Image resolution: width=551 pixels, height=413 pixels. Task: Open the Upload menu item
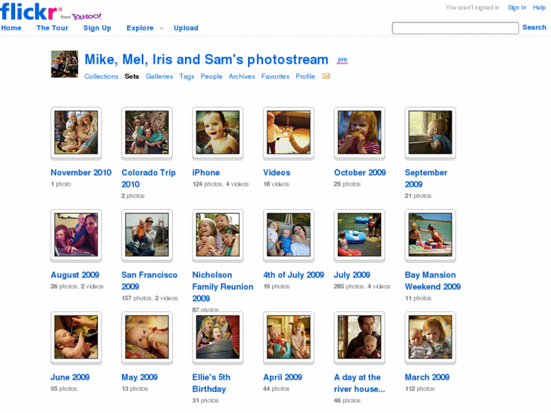click(186, 28)
